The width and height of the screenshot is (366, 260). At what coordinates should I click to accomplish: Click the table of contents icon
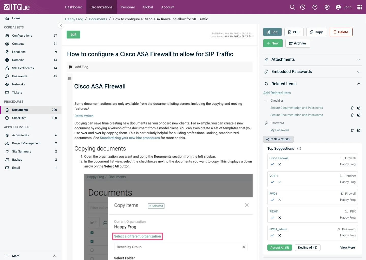click(x=69, y=79)
